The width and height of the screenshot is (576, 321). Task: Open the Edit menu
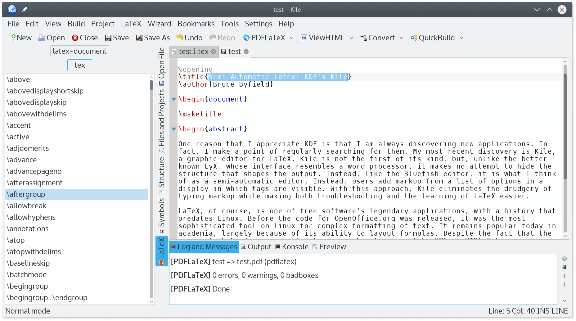tap(32, 24)
